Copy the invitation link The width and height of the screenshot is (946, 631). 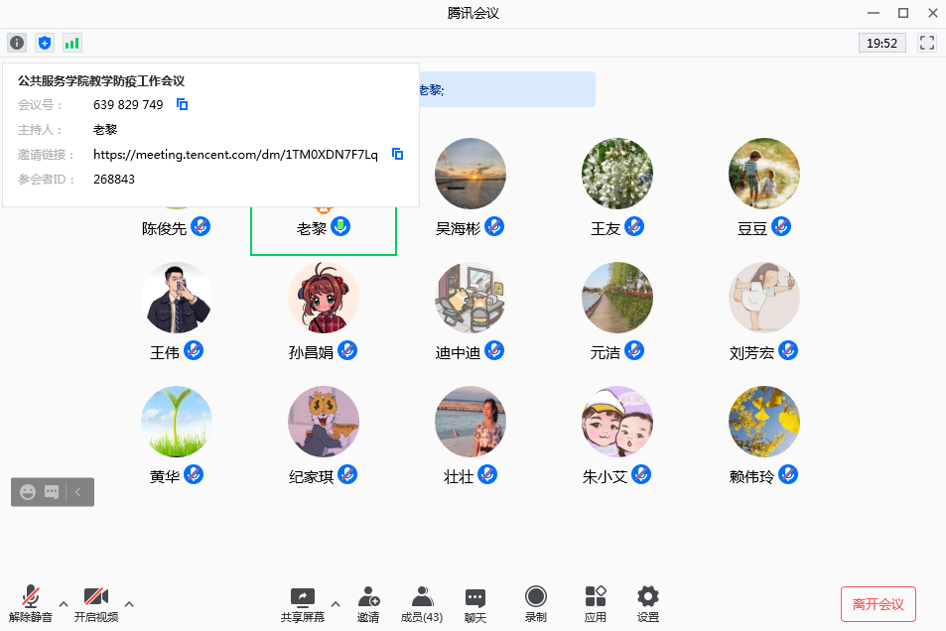point(397,154)
